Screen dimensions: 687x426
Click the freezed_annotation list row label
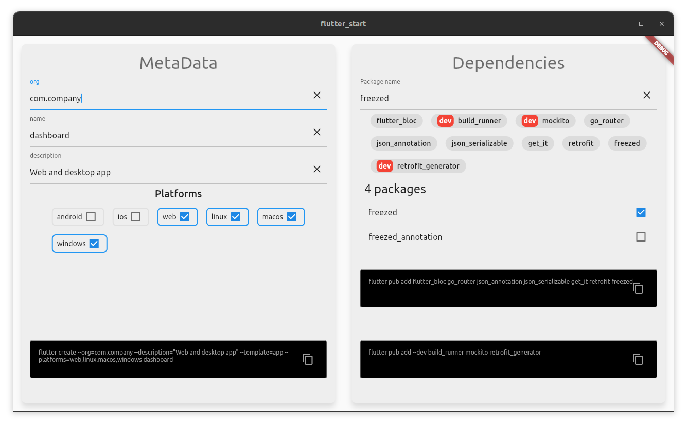[x=406, y=237]
